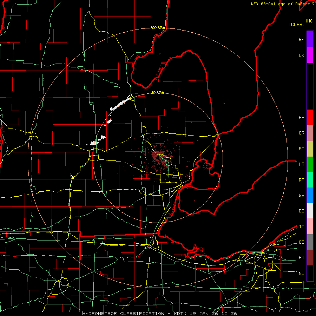The width and height of the screenshot is (316, 316).
Task: Click the HR legend label
Action: (x=301, y=164)
